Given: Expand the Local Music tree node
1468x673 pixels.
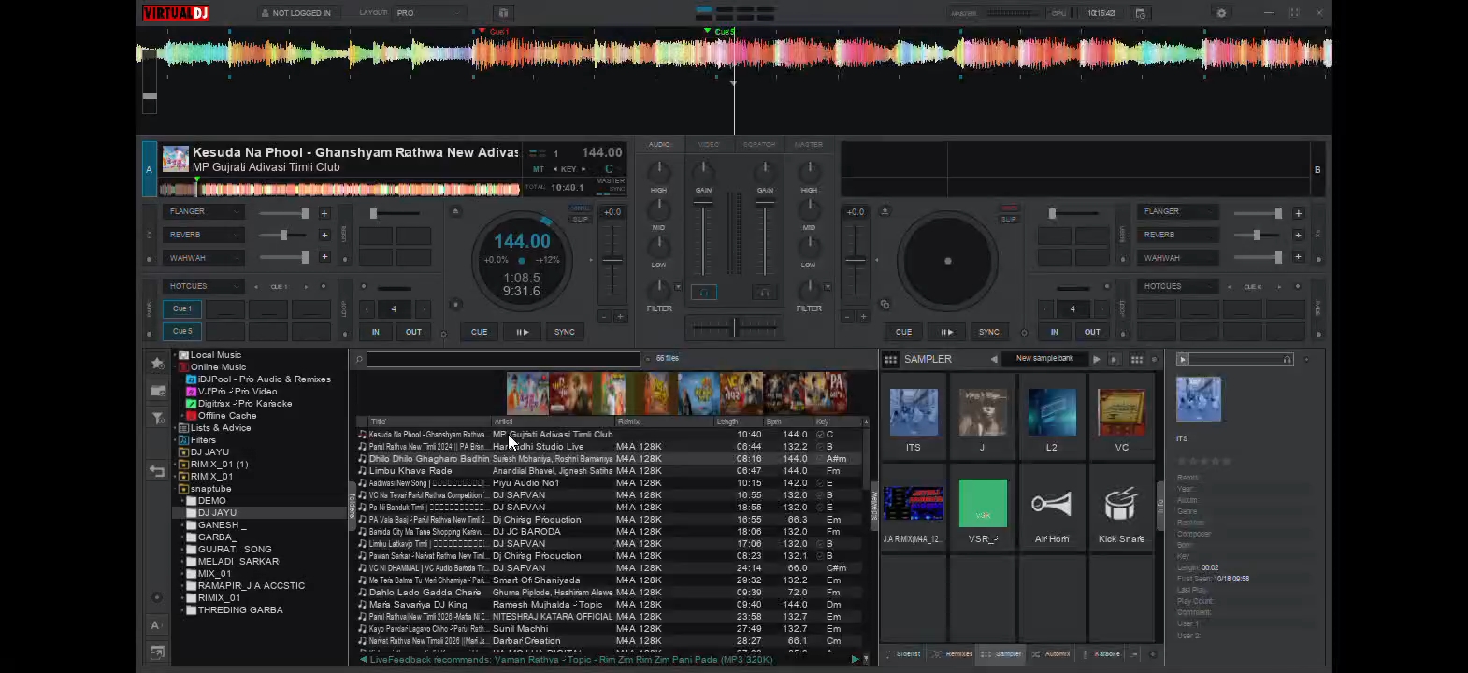Looking at the screenshot, I should (x=175, y=355).
